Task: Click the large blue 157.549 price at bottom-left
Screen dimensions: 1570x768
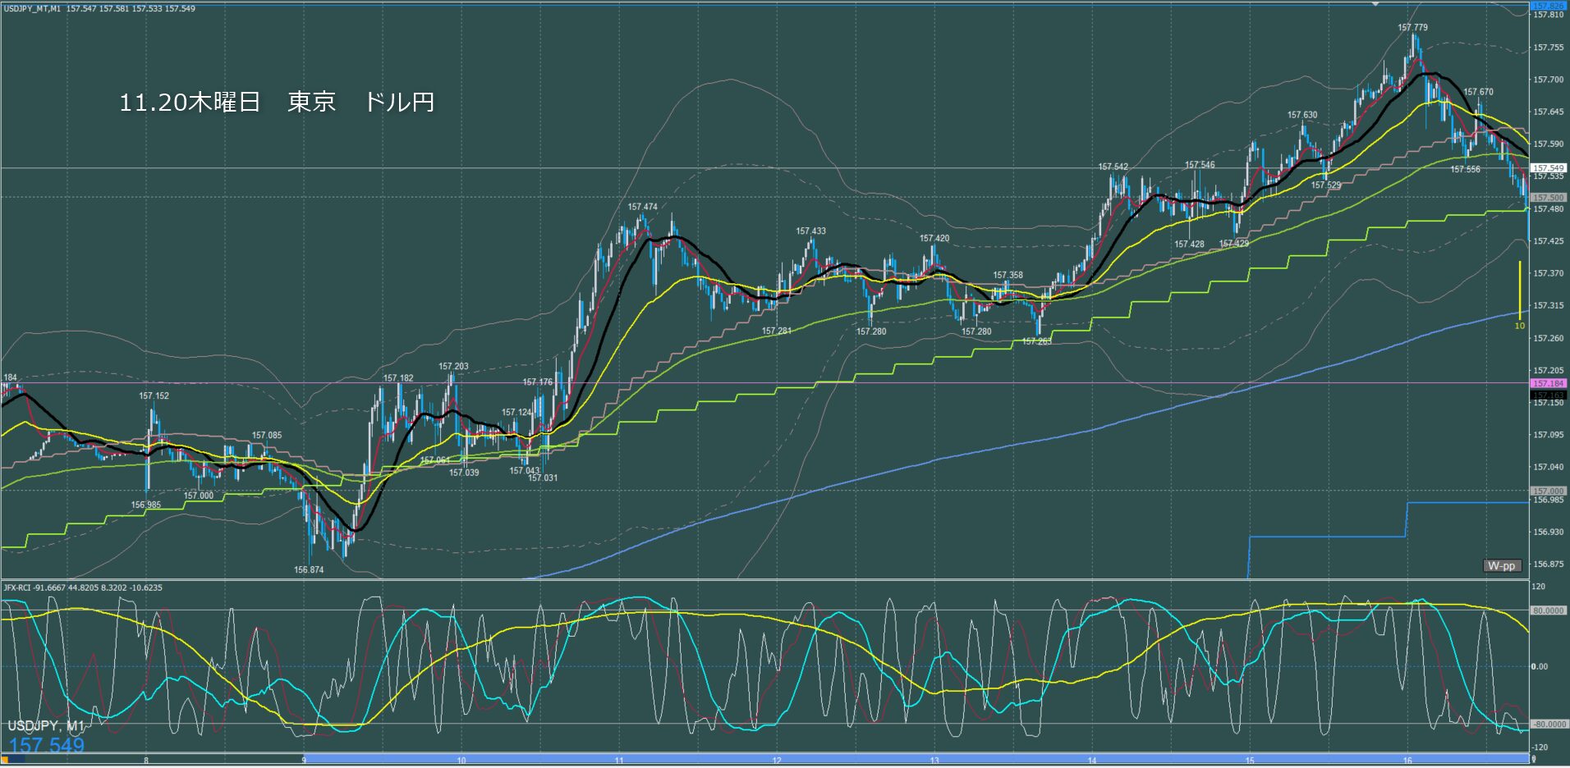Action: (x=47, y=745)
